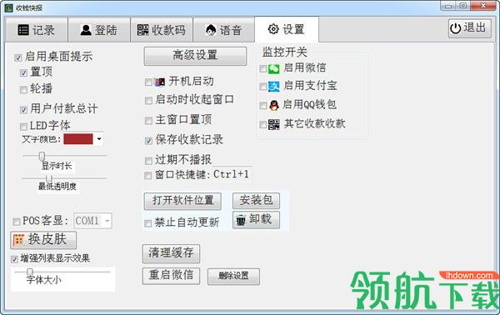Click the QR code icon beside 其它收款收款

[x=273, y=124]
